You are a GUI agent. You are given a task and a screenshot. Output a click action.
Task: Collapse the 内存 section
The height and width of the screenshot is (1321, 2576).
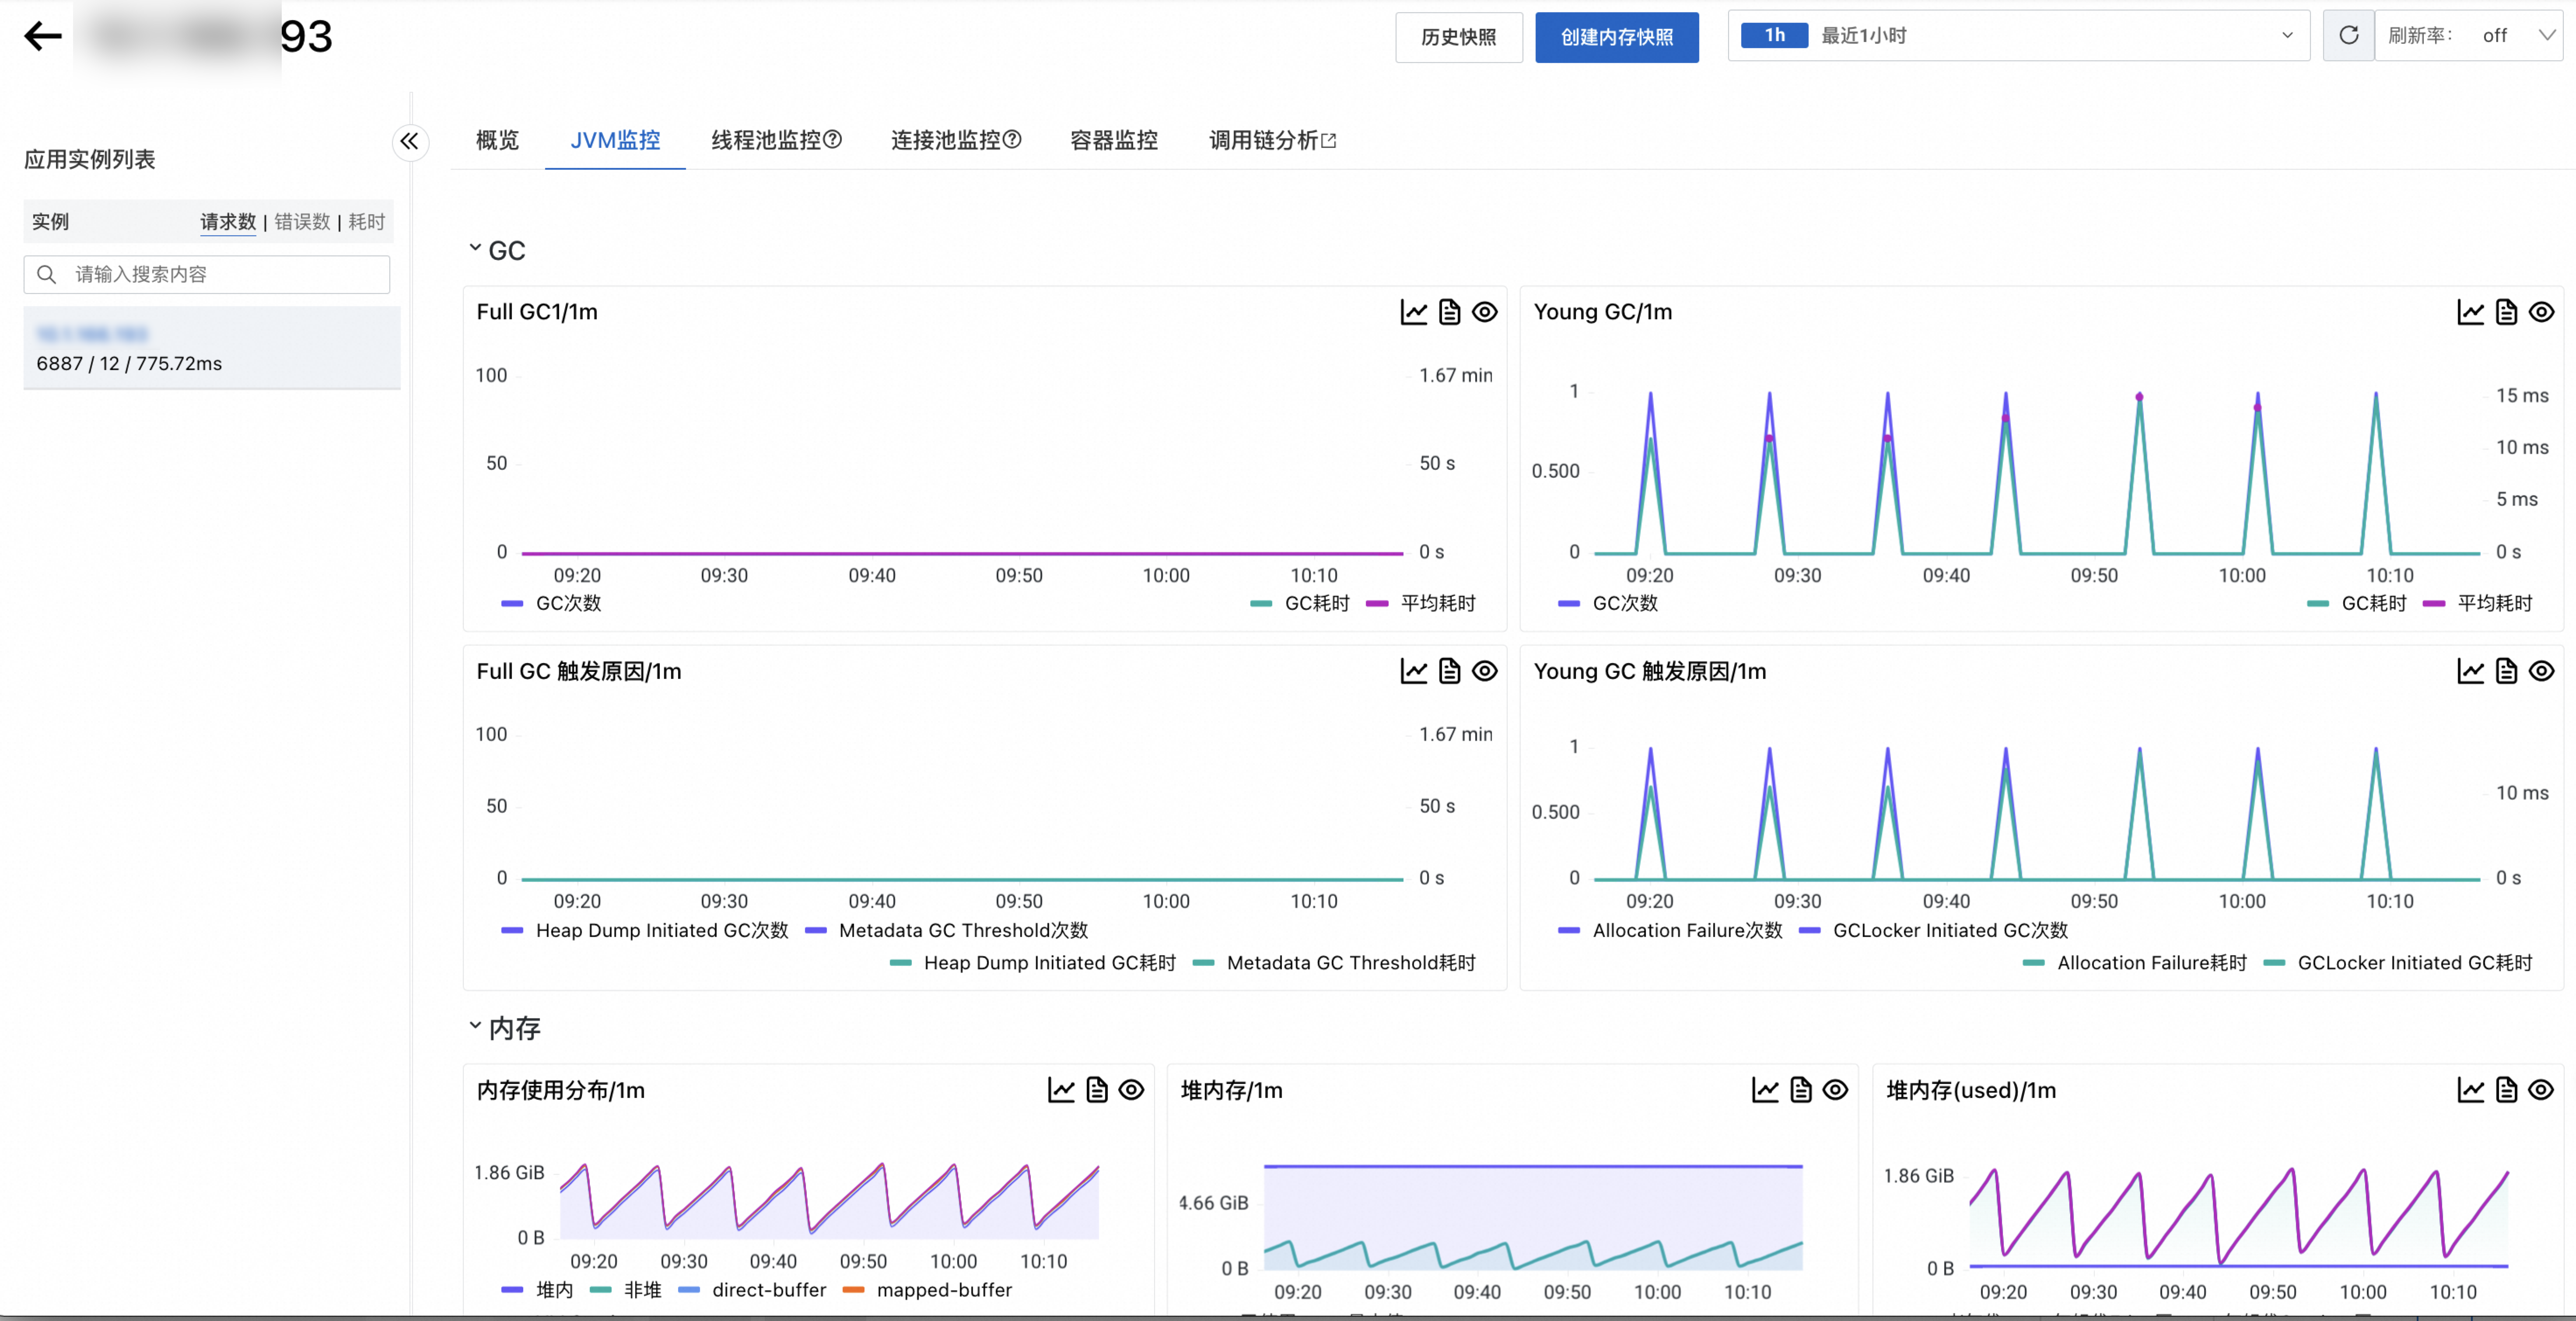click(x=475, y=1026)
